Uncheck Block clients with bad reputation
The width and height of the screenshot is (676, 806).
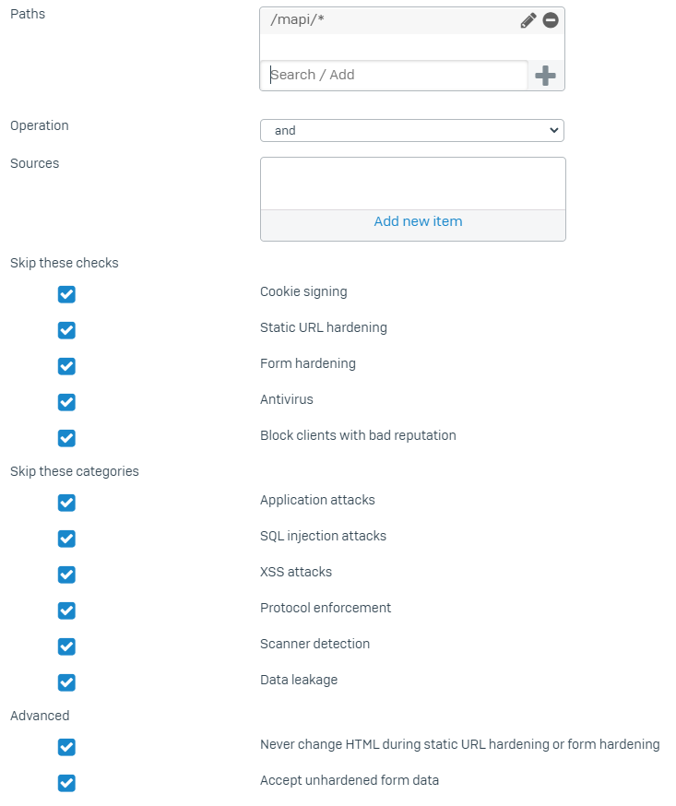pos(66,438)
